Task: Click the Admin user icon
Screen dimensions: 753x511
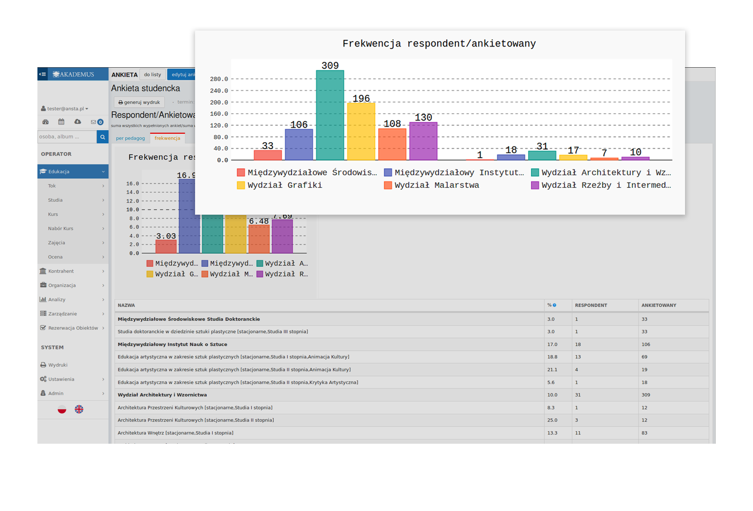Action: coord(43,393)
